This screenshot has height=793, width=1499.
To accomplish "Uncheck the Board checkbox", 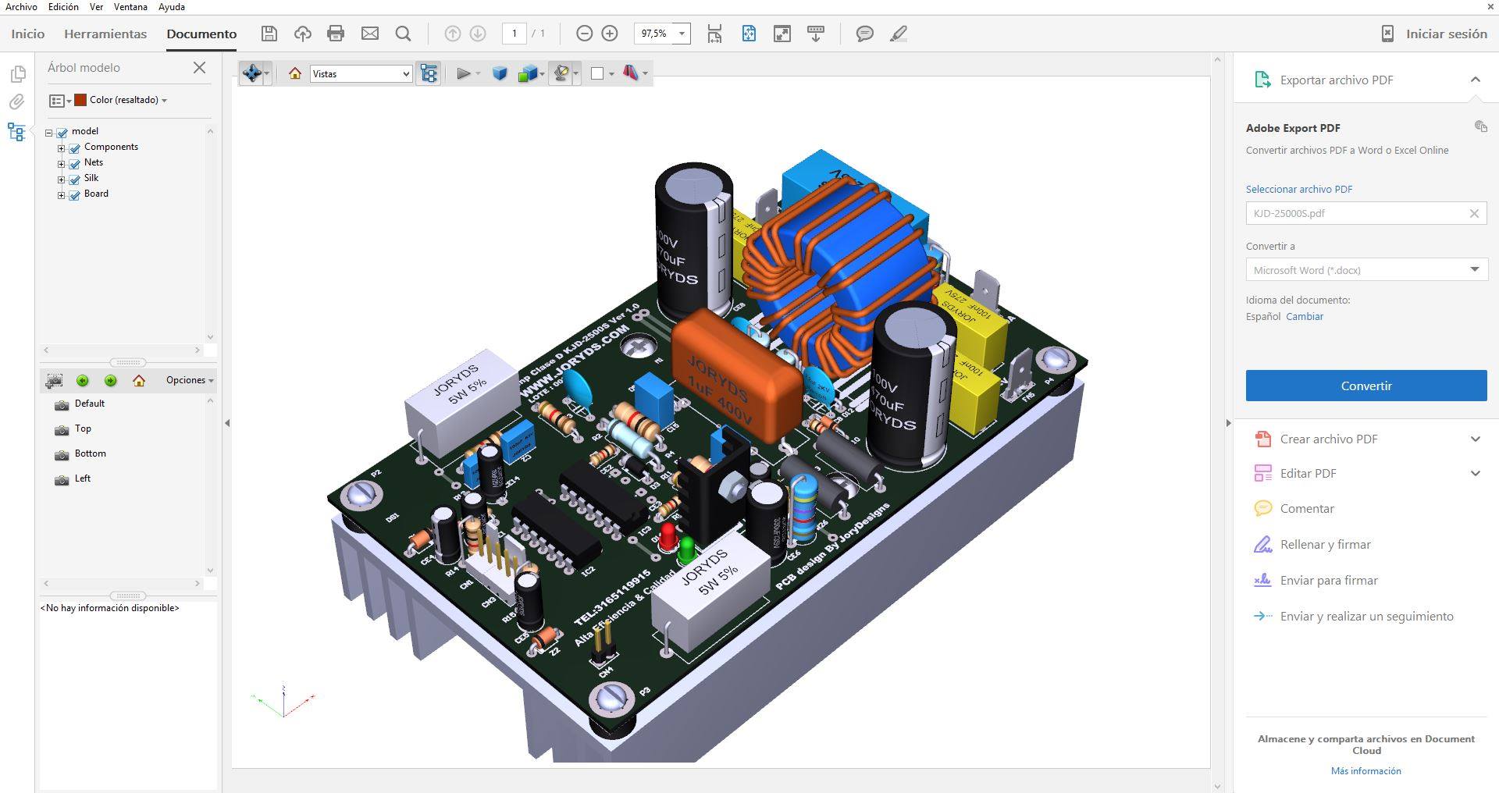I will pos(75,194).
